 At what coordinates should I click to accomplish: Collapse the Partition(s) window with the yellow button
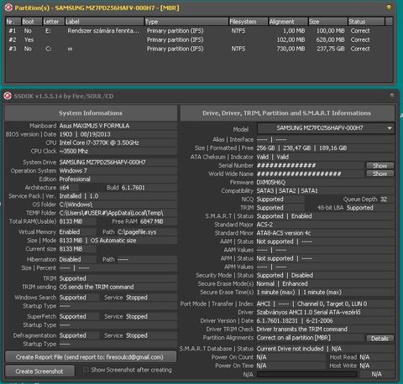(x=389, y=8)
